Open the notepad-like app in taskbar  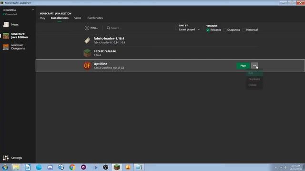click(139, 167)
